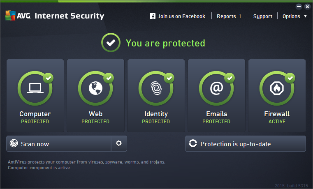Click the Facebook logo icon
Viewport: 313px width, 189px height.
tap(153, 16)
